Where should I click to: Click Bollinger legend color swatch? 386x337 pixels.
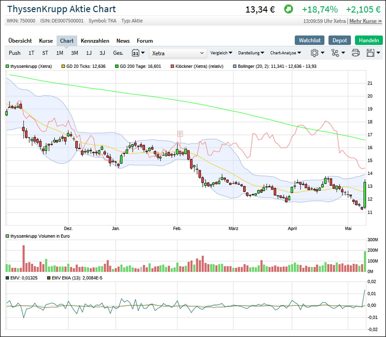235,67
